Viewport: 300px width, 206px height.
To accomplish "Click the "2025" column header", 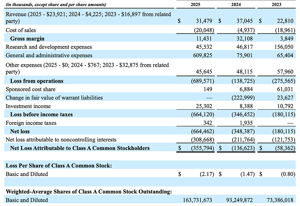I will tap(195, 4).
